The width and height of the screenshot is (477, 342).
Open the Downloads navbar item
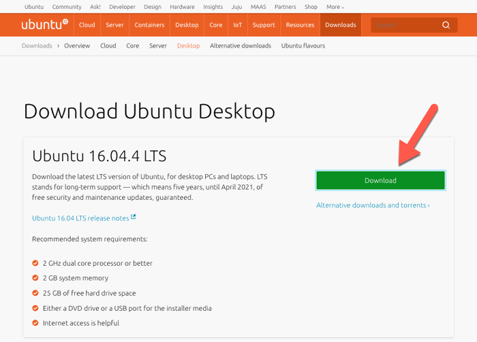341,25
